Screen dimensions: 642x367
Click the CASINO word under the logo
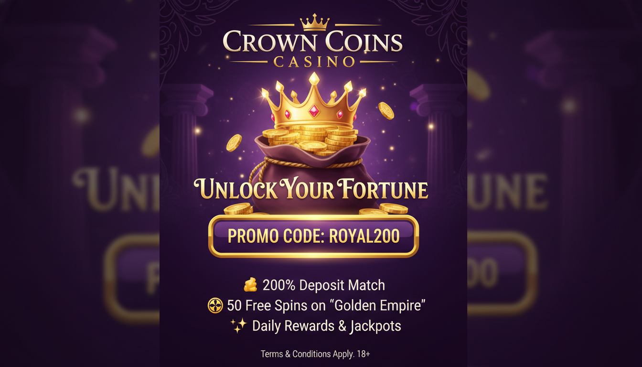(314, 62)
